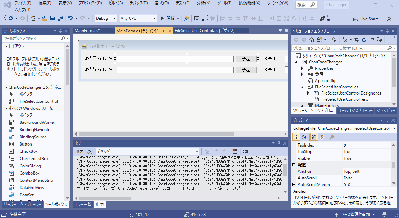
Task: Expand the AutoScrollMargin property
Action: pos(294,185)
